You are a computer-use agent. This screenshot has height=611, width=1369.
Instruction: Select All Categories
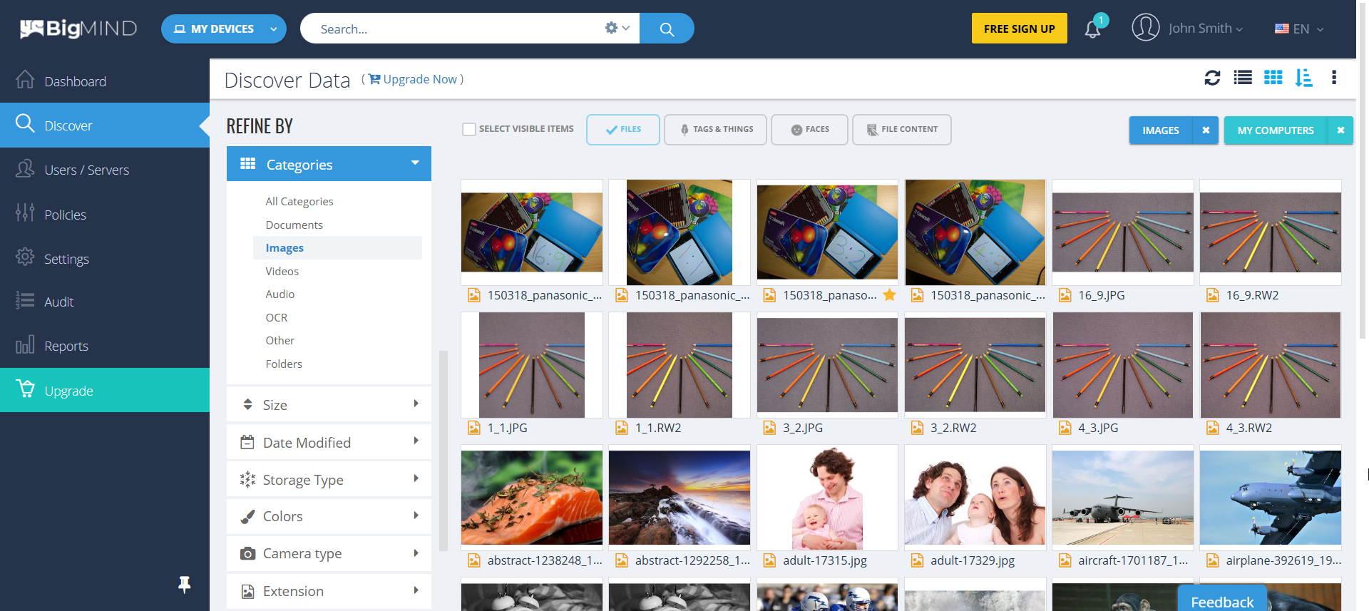(x=299, y=201)
